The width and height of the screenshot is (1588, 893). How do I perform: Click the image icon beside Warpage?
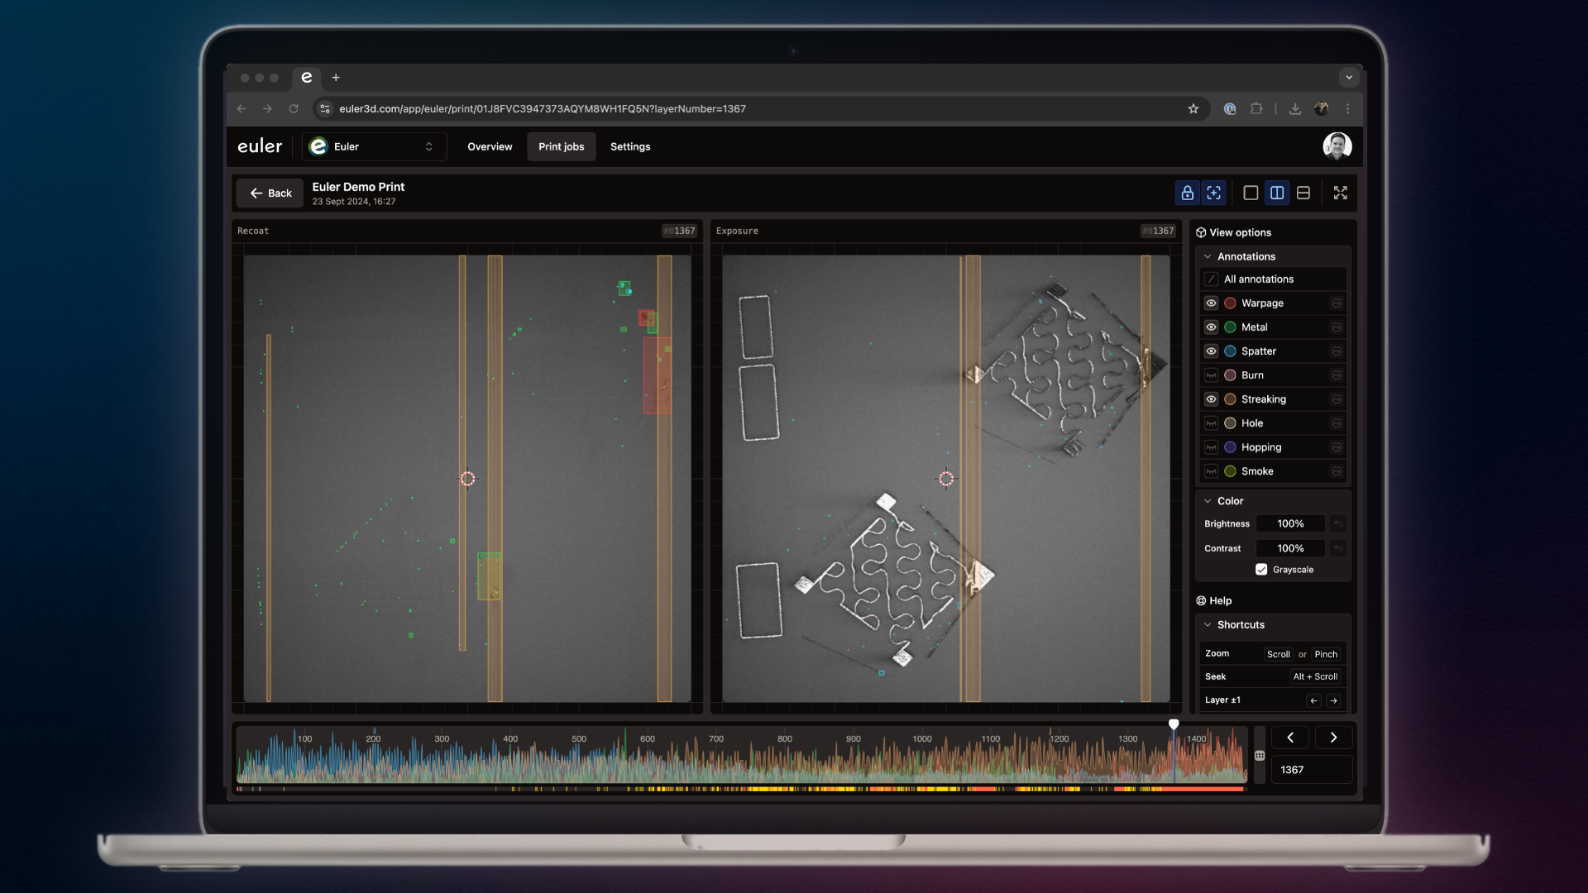click(1337, 303)
